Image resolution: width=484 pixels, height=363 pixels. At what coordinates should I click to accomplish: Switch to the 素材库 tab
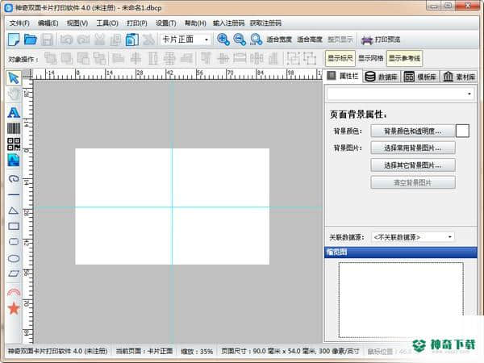click(x=459, y=77)
